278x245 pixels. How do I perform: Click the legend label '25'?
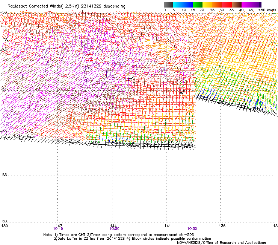point(212,10)
